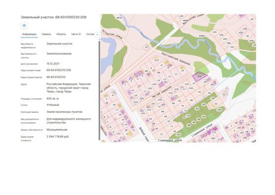The height and width of the screenshot is (195, 275).
Task: Show more tabs with the arrow button
Action: tap(97, 34)
